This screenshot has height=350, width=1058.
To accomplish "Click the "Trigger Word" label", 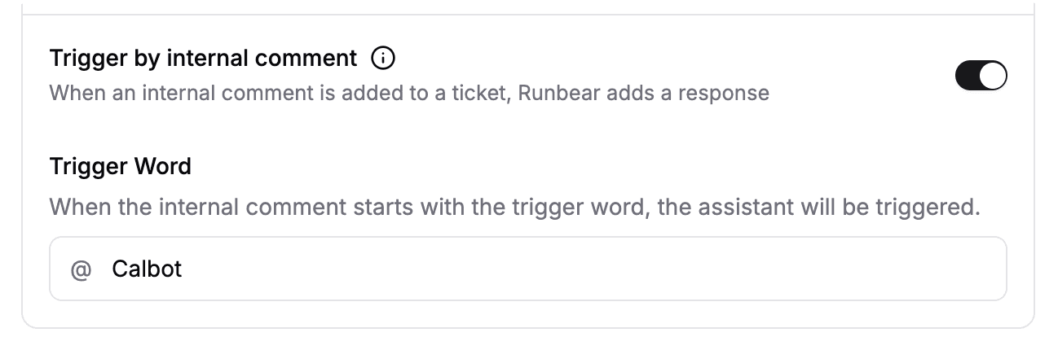I will [x=120, y=166].
